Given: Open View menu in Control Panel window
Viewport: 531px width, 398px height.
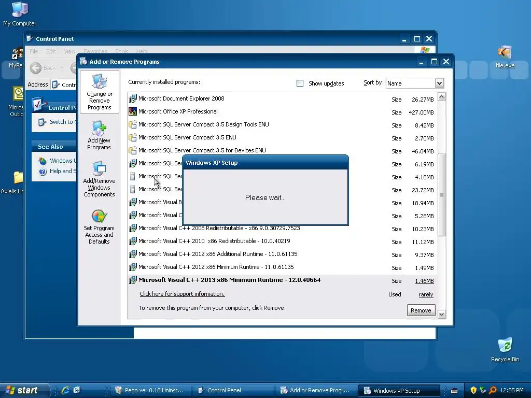Looking at the screenshot, I should pyautogui.click(x=69, y=51).
